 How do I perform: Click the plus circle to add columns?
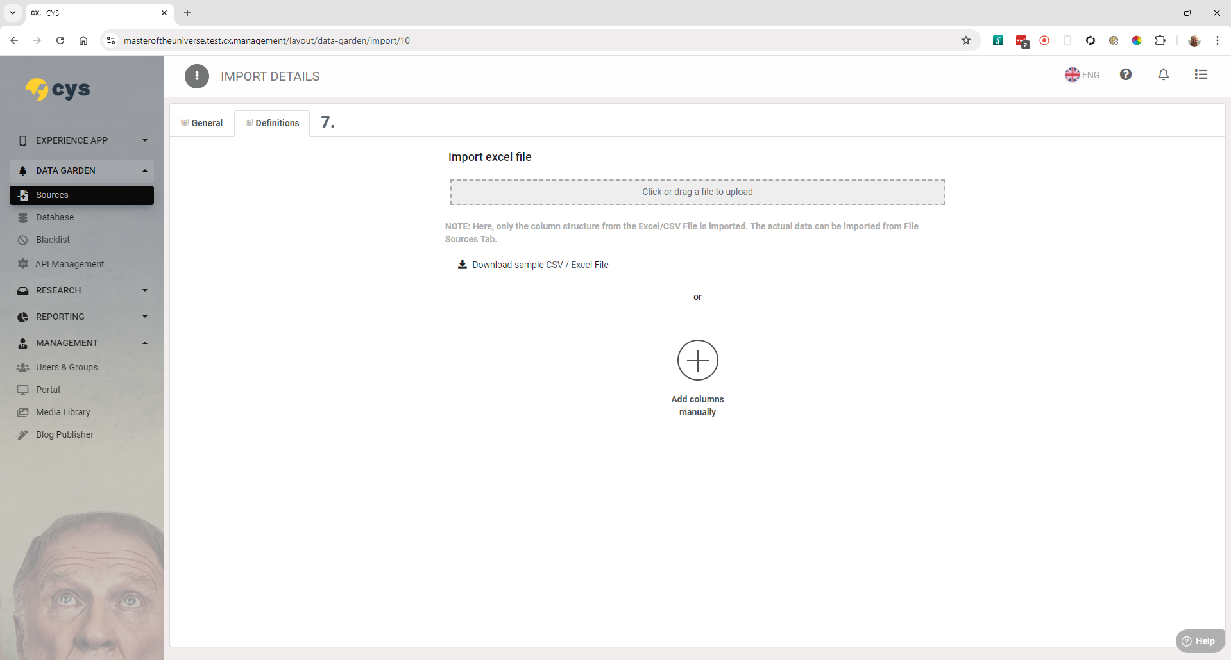(697, 360)
